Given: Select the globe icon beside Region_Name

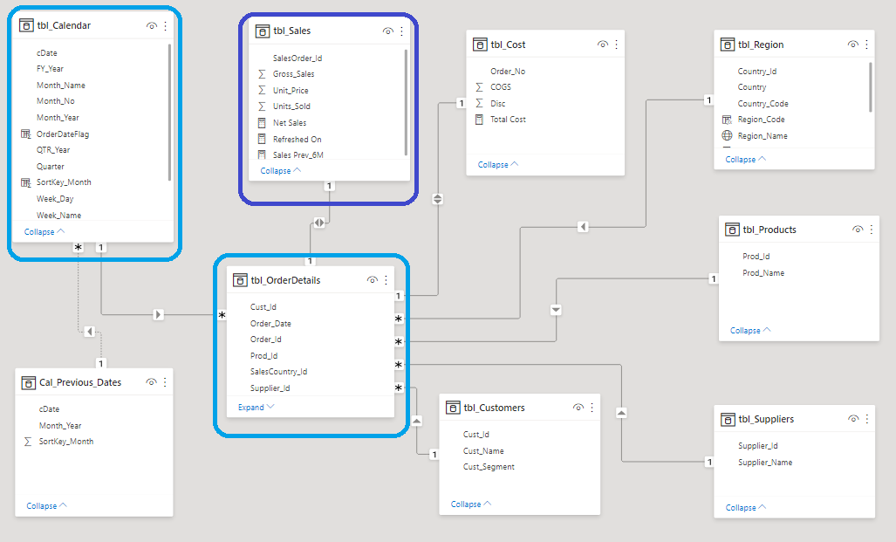Looking at the screenshot, I should [x=726, y=135].
